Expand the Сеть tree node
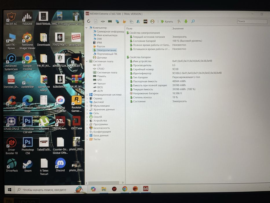Viewport: 270px width, 203px height. tap(87, 113)
